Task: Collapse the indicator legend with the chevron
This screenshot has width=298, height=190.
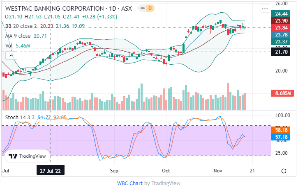Action: (x=11, y=56)
